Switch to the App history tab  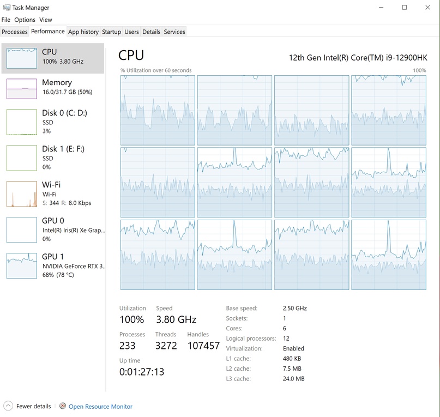coord(83,32)
